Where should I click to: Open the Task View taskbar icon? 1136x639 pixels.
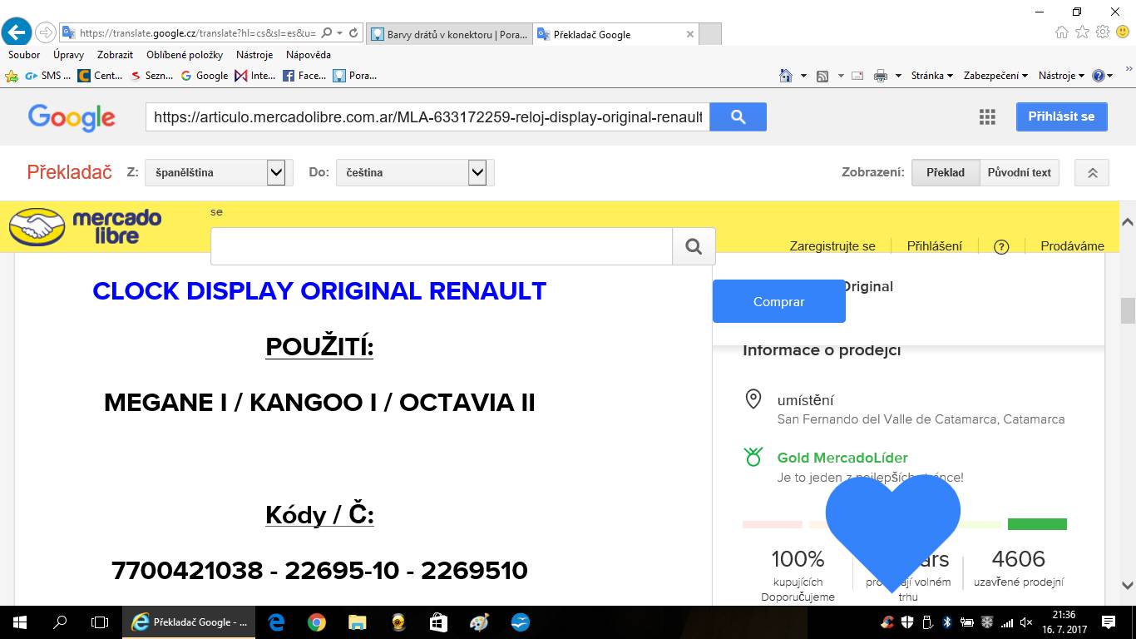click(100, 622)
